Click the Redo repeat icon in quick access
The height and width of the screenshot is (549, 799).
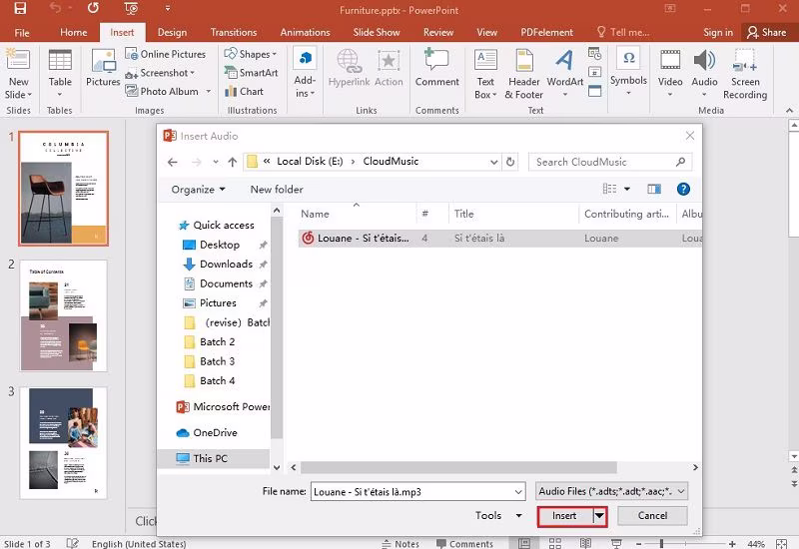click(x=93, y=8)
